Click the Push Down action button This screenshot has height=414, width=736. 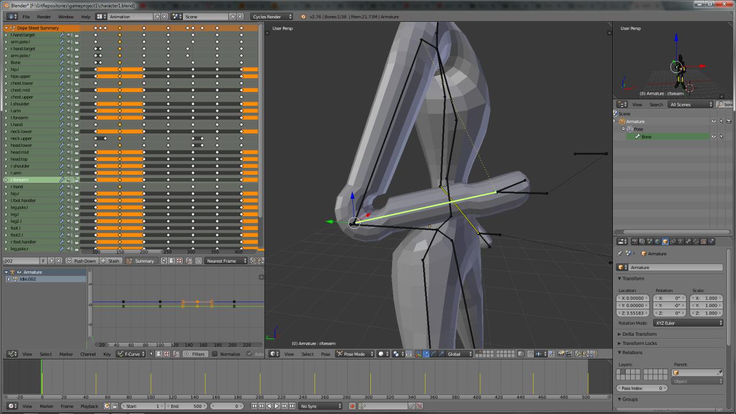81,260
